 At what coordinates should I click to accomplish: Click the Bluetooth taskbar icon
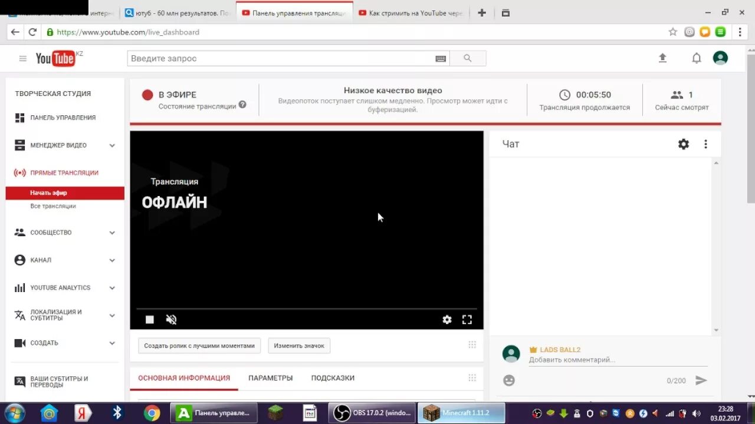click(x=117, y=413)
